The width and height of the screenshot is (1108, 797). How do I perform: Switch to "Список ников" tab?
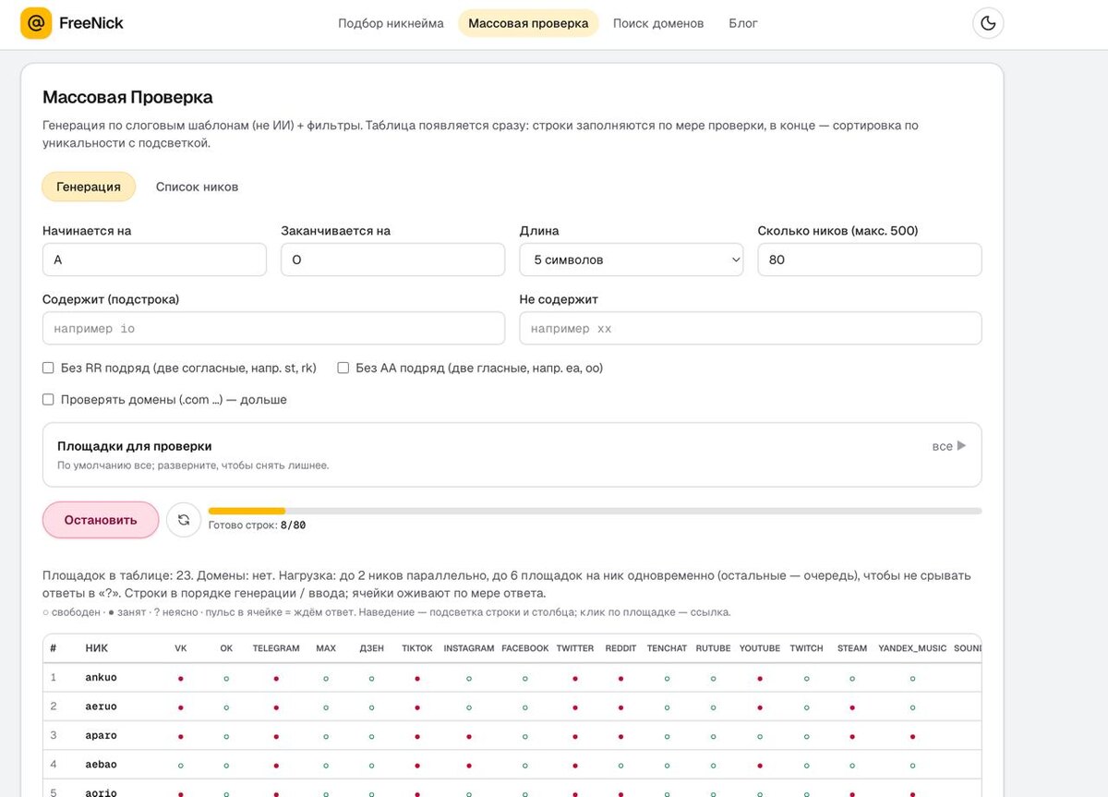click(x=197, y=187)
